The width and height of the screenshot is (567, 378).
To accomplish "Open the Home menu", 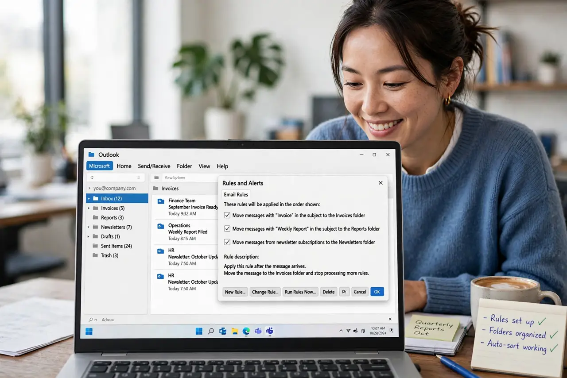I will pos(124,166).
